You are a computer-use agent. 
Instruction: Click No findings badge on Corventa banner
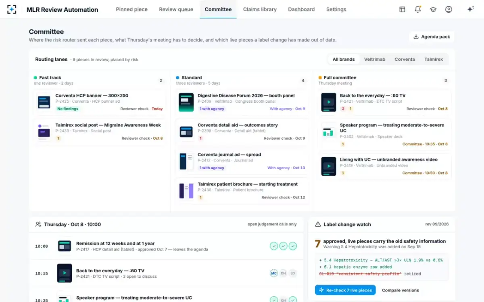pyautogui.click(x=68, y=109)
